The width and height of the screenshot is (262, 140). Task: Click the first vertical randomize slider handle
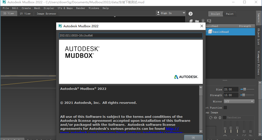coord(225,128)
